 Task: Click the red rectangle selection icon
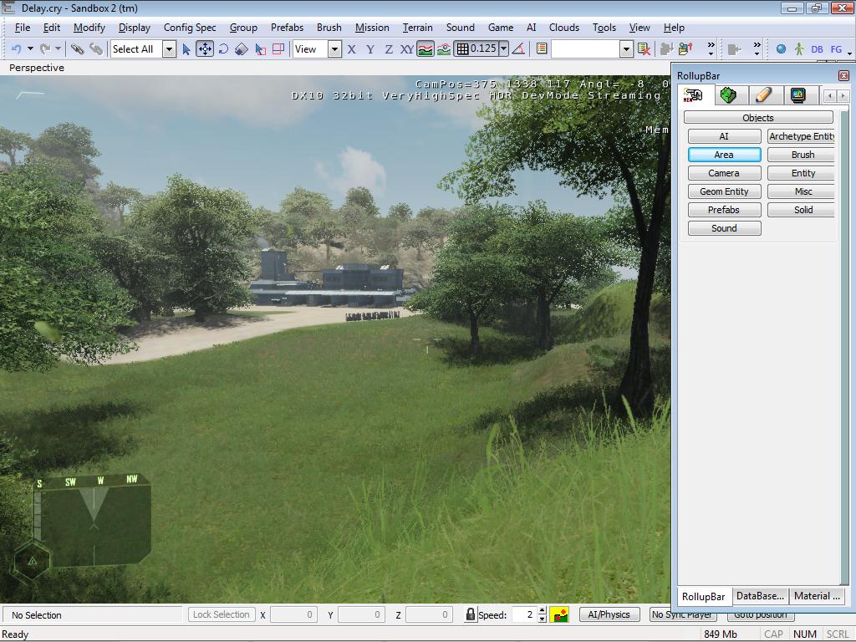coord(278,49)
